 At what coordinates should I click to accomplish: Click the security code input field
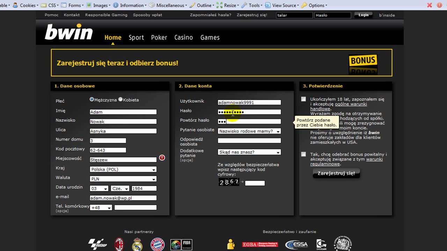pos(255,183)
